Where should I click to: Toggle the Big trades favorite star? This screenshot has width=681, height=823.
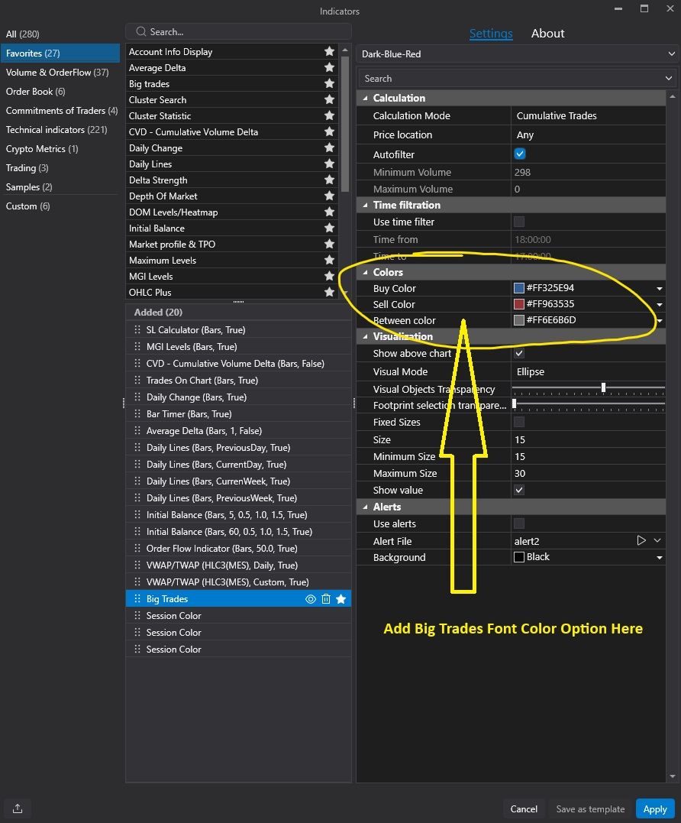pos(329,83)
